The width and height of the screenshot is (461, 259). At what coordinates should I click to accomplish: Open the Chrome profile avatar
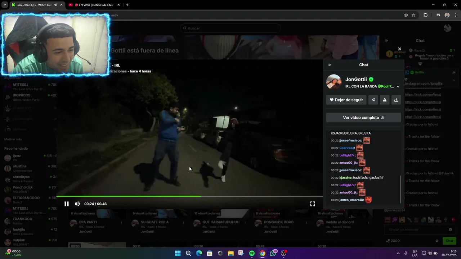(447, 15)
